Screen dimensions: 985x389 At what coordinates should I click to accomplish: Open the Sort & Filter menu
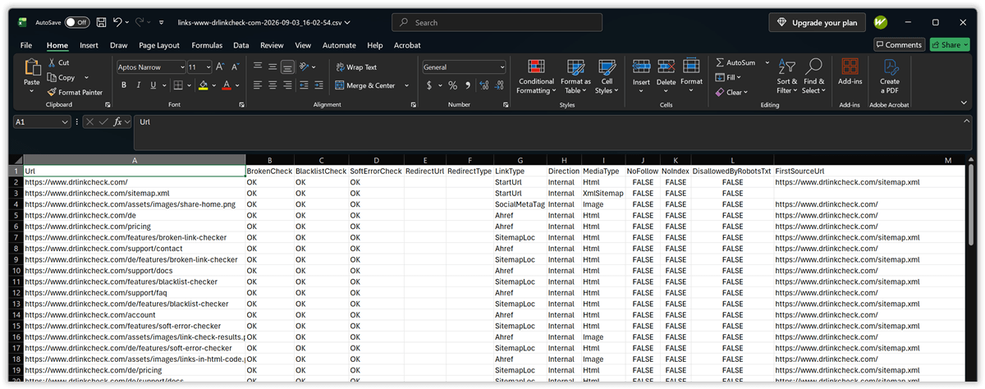[x=786, y=76]
